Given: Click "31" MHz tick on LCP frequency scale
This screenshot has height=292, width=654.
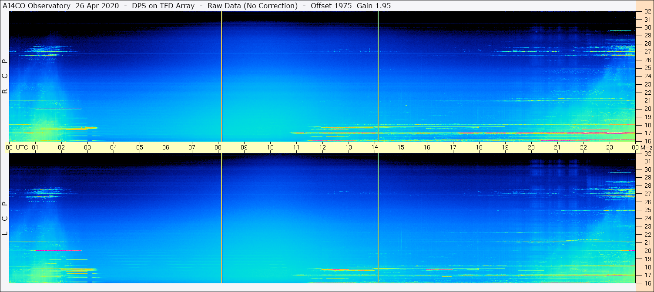Looking at the screenshot, I should coord(647,161).
